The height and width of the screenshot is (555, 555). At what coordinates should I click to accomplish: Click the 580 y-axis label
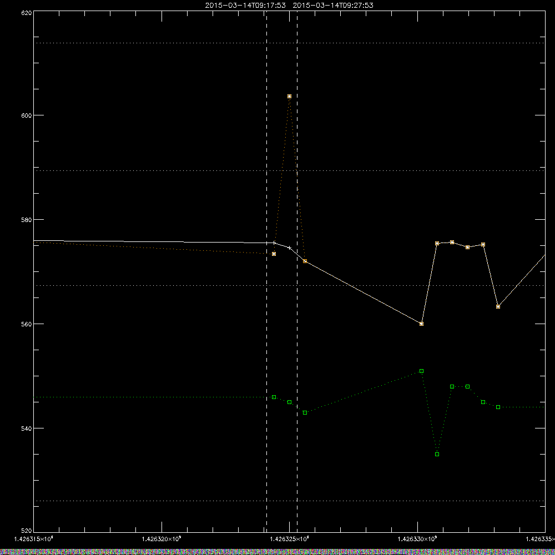pyautogui.click(x=27, y=219)
